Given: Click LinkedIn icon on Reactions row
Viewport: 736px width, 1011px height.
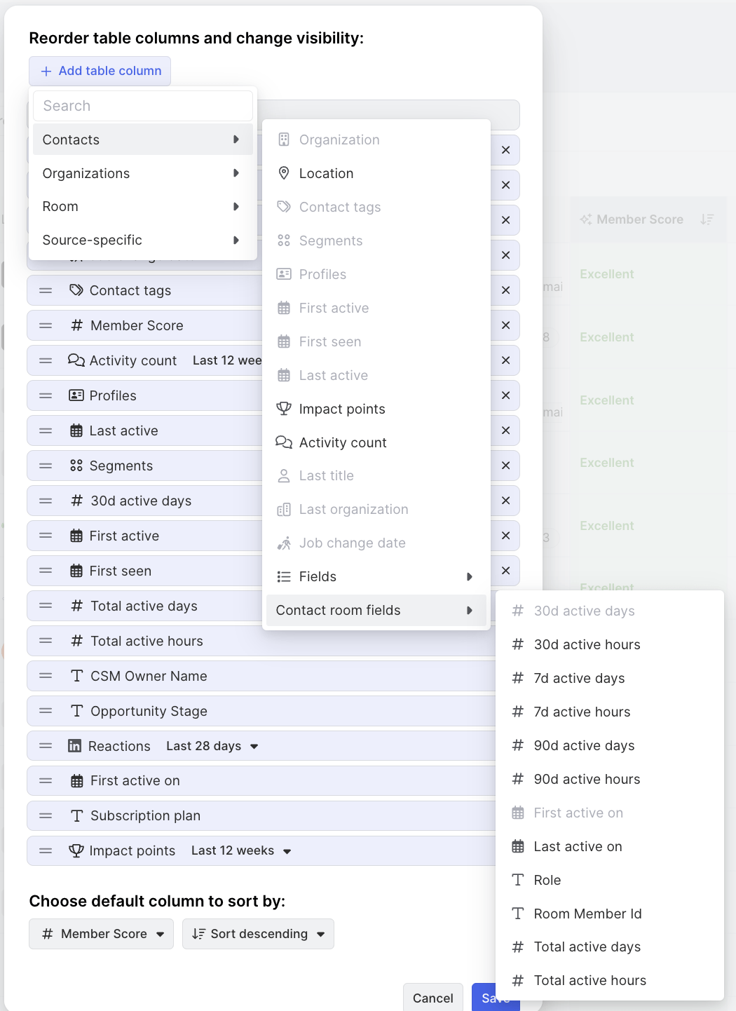Looking at the screenshot, I should [74, 746].
